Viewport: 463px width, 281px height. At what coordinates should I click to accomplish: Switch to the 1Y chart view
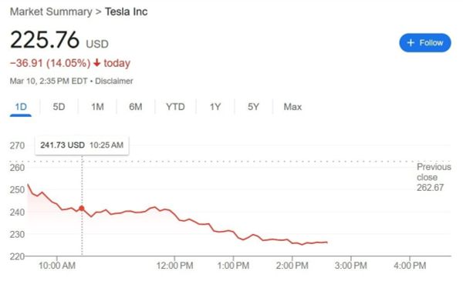pos(215,107)
